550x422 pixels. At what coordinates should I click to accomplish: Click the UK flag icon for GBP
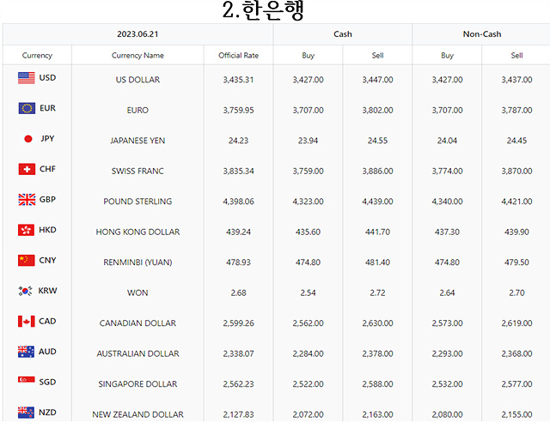[x=27, y=200]
